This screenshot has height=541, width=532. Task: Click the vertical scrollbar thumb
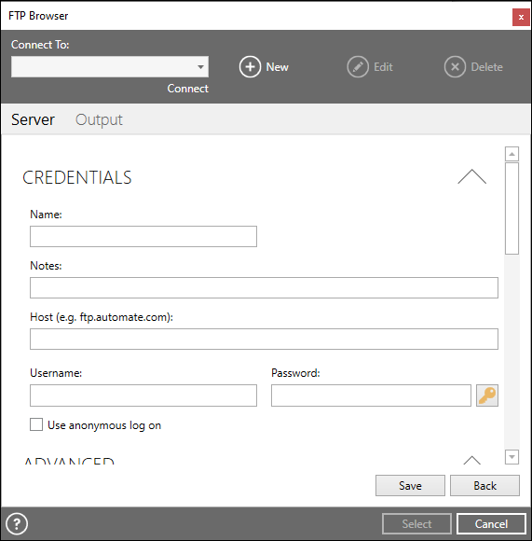[x=512, y=208]
